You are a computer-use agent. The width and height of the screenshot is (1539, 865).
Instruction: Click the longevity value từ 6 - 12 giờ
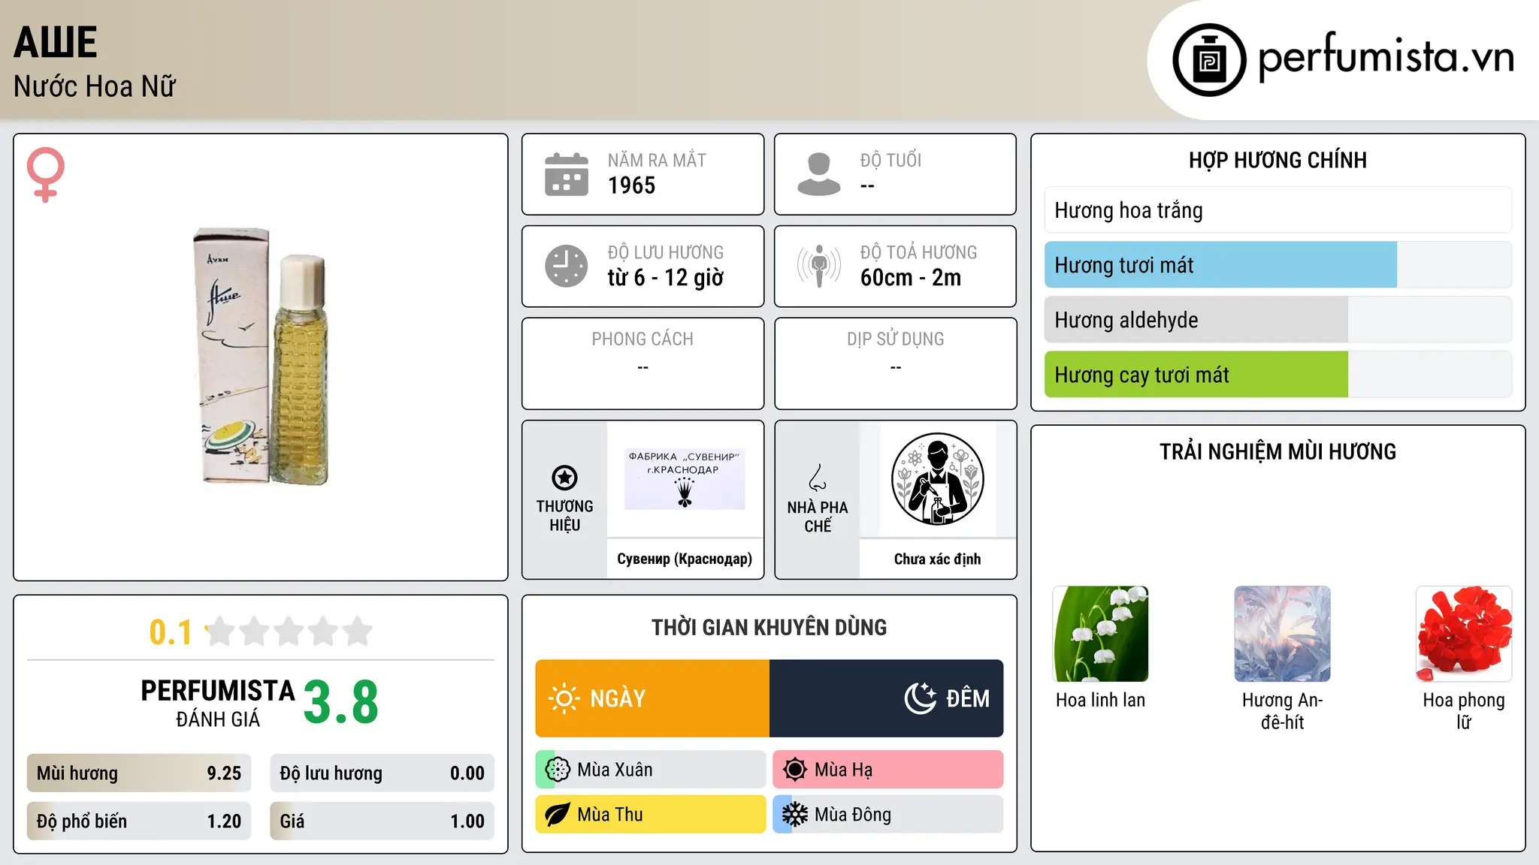[x=666, y=278]
